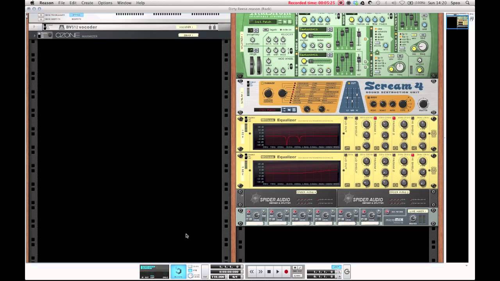
Task: Stop playback in the transport
Action: (269, 272)
